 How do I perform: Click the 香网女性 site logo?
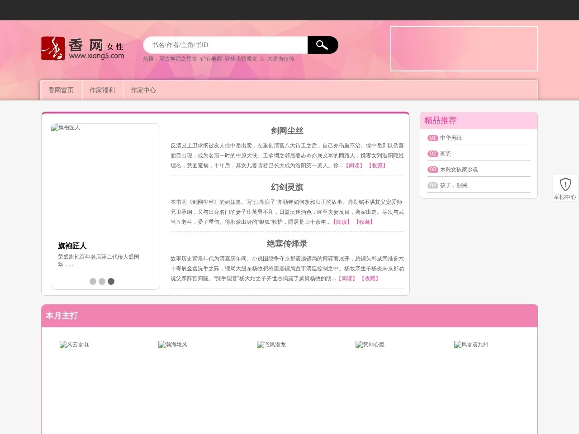[x=82, y=48]
